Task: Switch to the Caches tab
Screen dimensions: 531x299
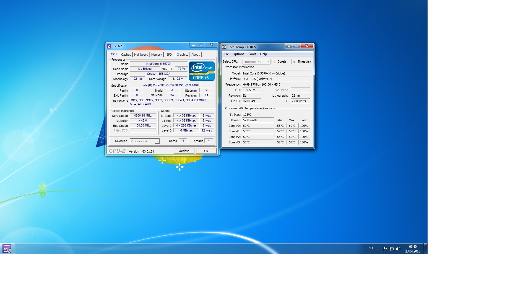Action: click(x=126, y=55)
